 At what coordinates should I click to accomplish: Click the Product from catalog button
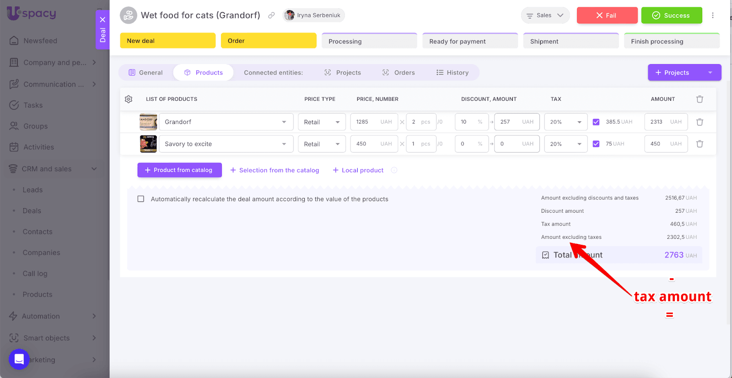point(179,170)
